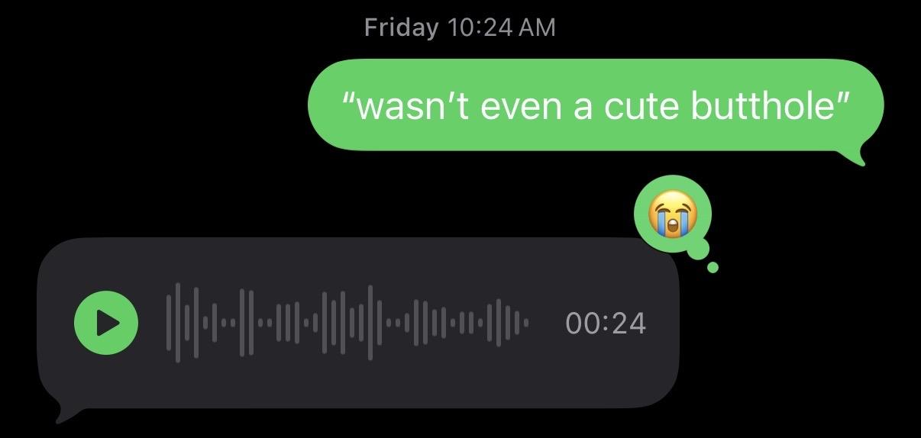Screen dimensions: 921x438
Task: Play the 00:24 voice message
Action: pos(106,323)
